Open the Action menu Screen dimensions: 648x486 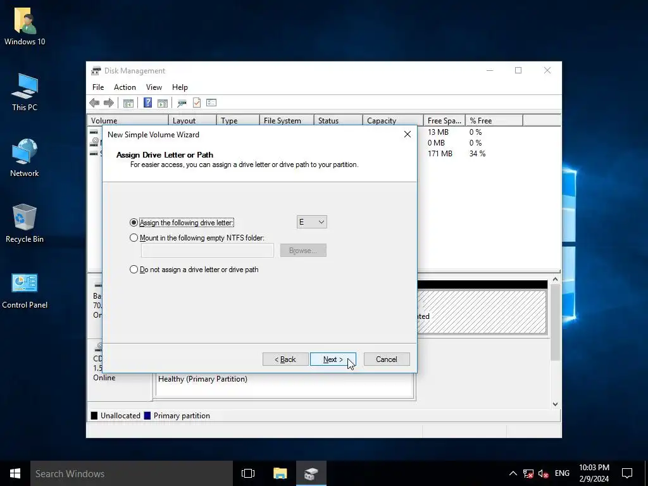tap(125, 87)
